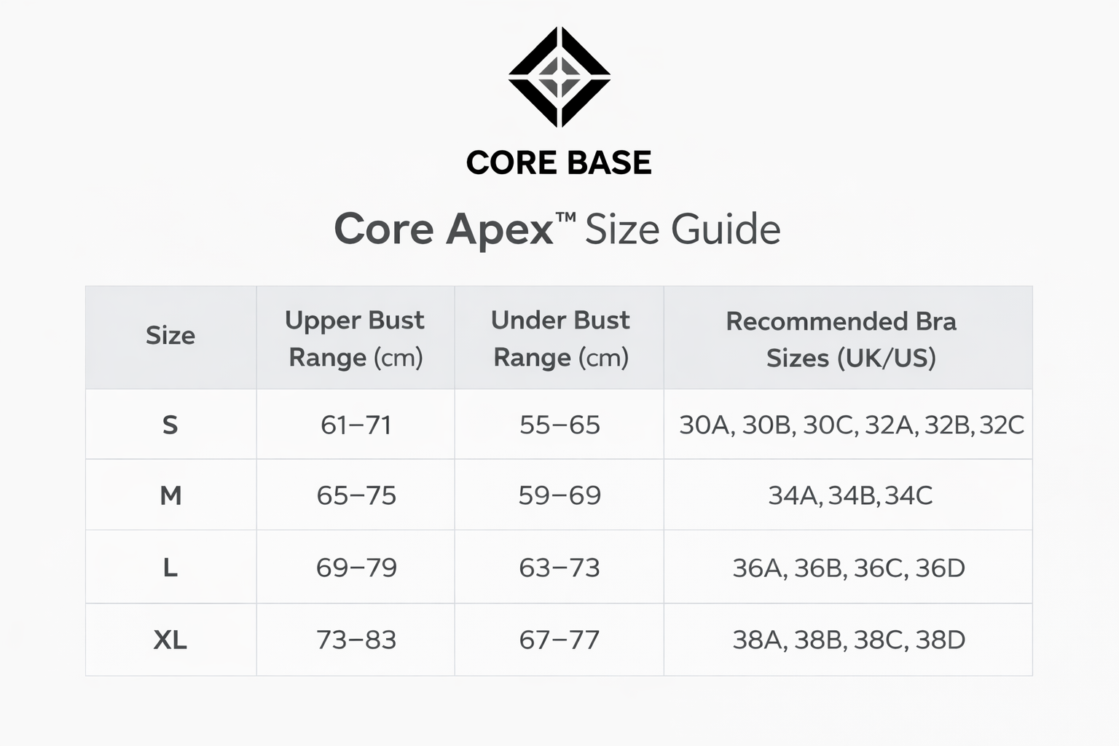Viewport: 1119px width, 746px height.
Task: Click the XL size row label
Action: (x=170, y=640)
